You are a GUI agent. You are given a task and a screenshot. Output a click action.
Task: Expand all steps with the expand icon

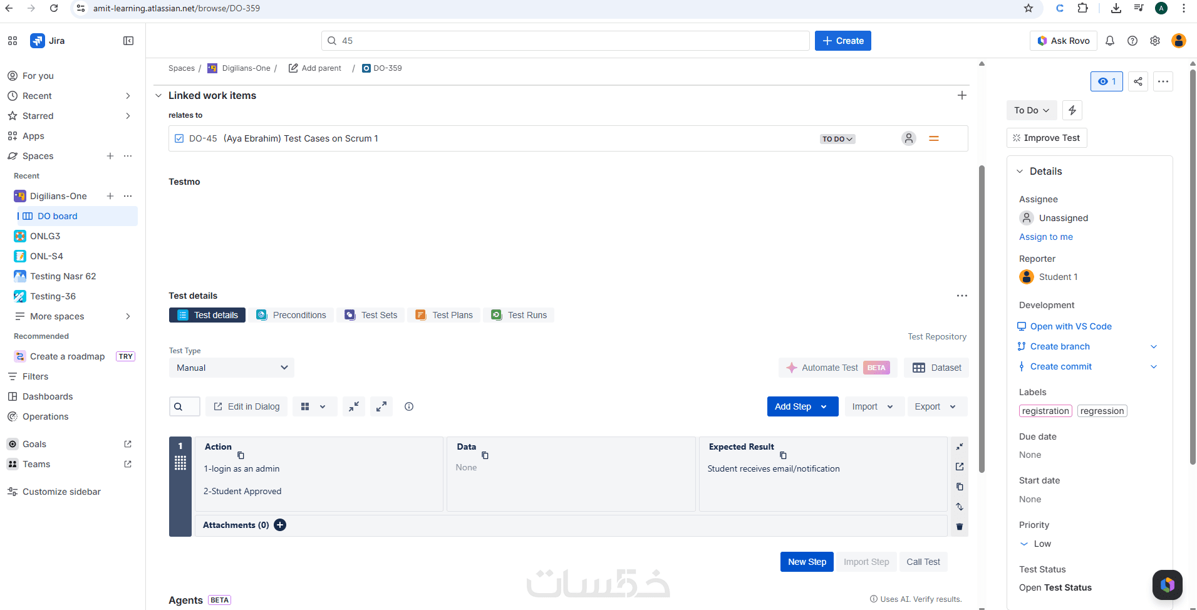[x=381, y=406]
